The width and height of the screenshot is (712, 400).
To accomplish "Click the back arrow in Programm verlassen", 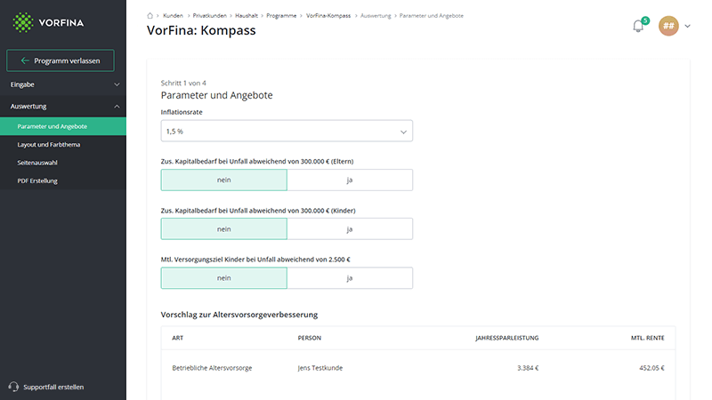I will click(x=25, y=60).
